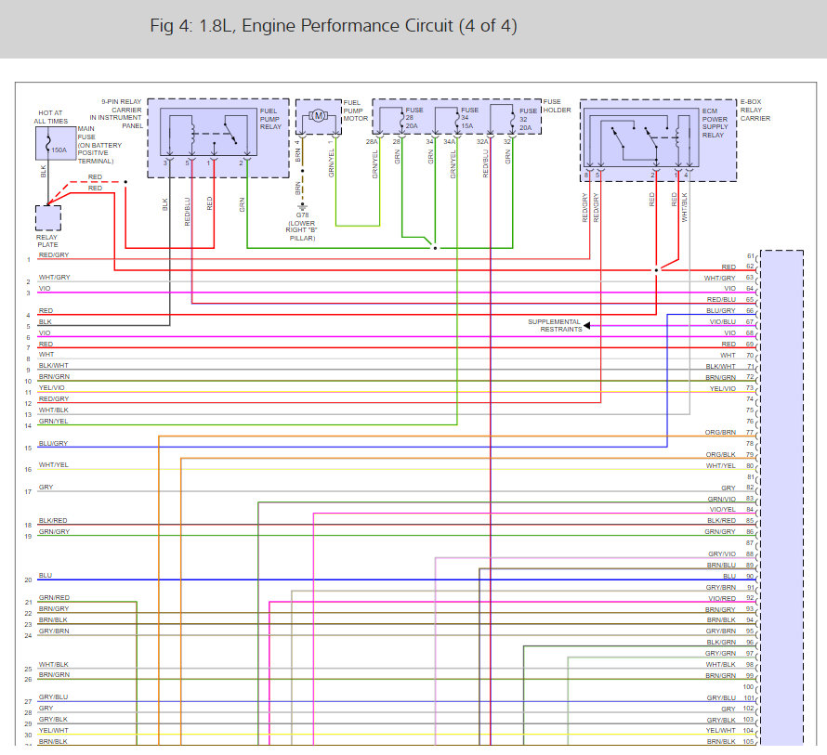Click the E-Box Relay Carrier label
This screenshot has width=827, height=755.
[x=755, y=110]
